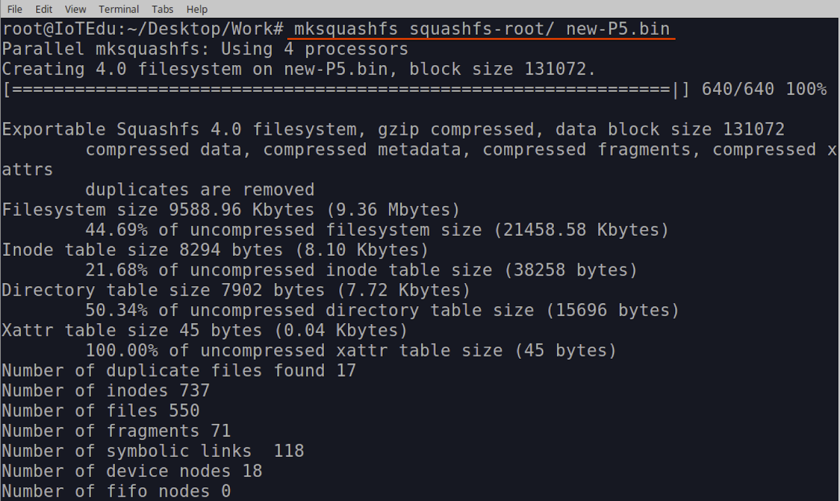Click the "Number of duplicate files found 17" line
840x501 pixels.
(178, 370)
